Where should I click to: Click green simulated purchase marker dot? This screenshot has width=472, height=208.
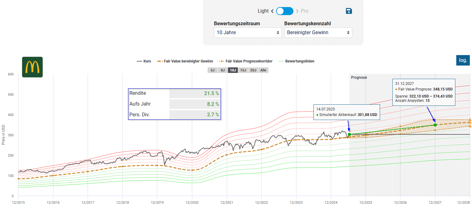click(x=349, y=134)
